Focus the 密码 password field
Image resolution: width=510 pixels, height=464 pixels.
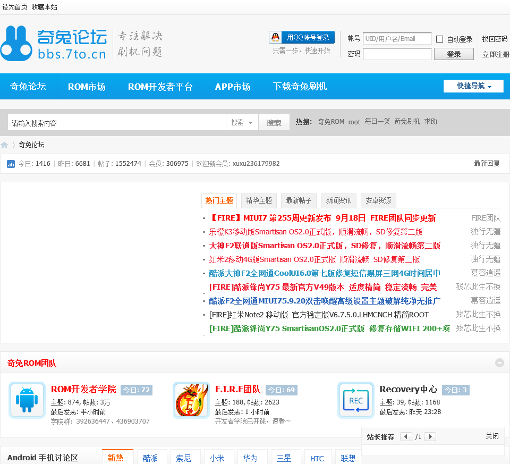[397, 54]
